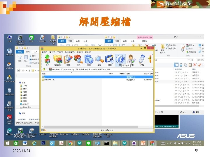Screen dimensions: 210x157
Task: Sort by WinRAR Size column header
Action: point(111,74)
